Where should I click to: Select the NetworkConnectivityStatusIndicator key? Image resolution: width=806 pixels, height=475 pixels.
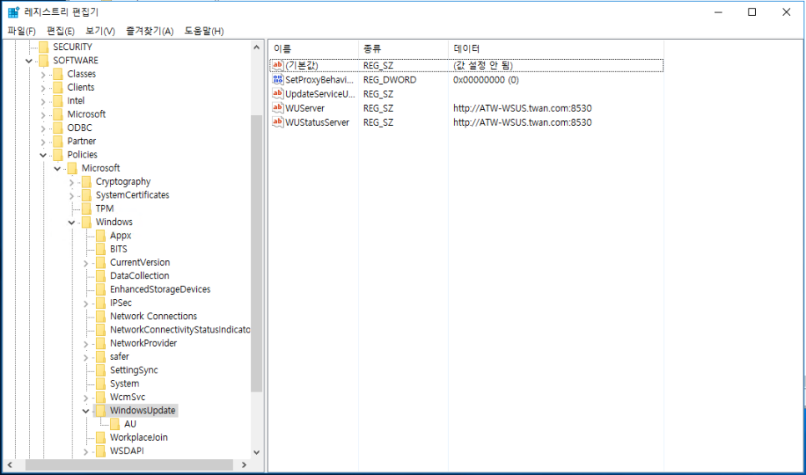point(180,330)
